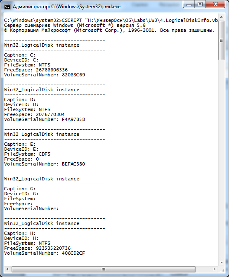
Task: Click the 'DeviceID: D:' line
Action: coord(21,104)
